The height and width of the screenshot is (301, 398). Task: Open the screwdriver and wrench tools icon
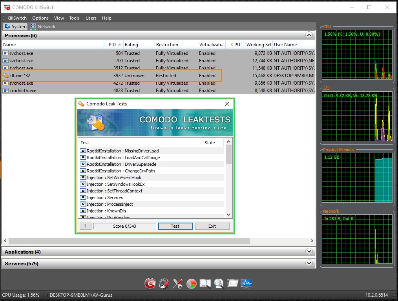click(x=177, y=283)
